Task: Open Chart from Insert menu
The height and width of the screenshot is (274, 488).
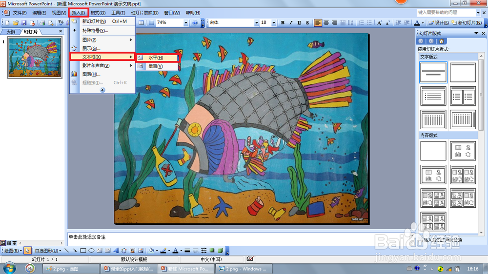Action: coord(102,74)
